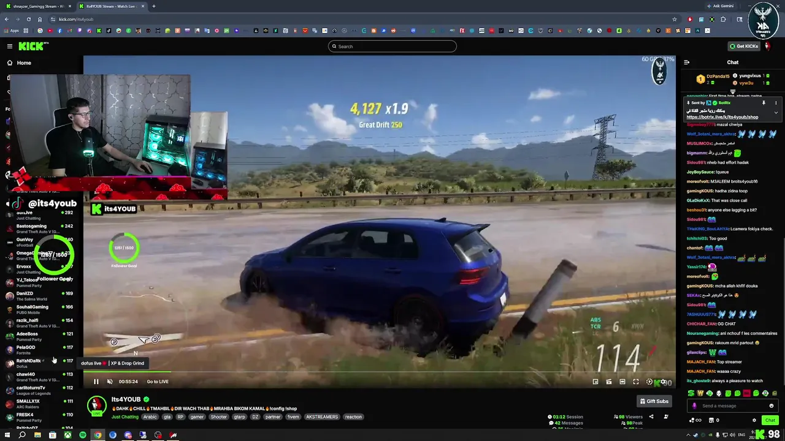Screen dimensions: 785x441
Task: Switch to shnayzer_Gamingg Stream browser tab
Action: (x=38, y=6)
